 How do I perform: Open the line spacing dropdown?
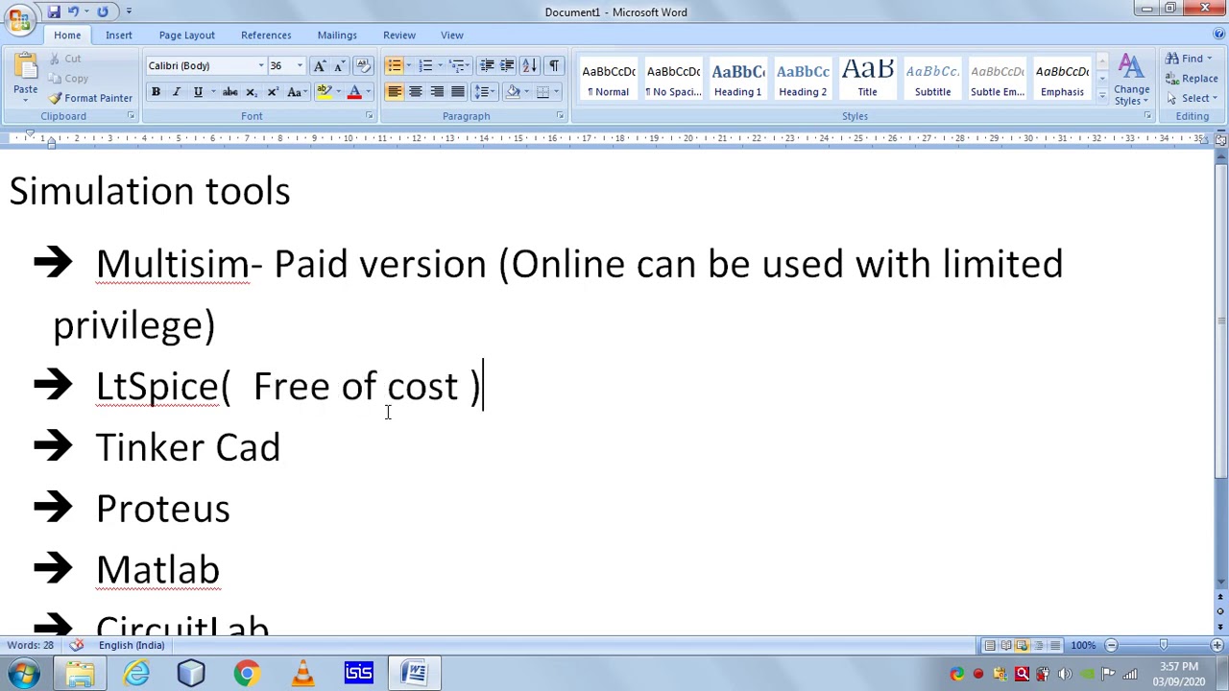point(485,92)
